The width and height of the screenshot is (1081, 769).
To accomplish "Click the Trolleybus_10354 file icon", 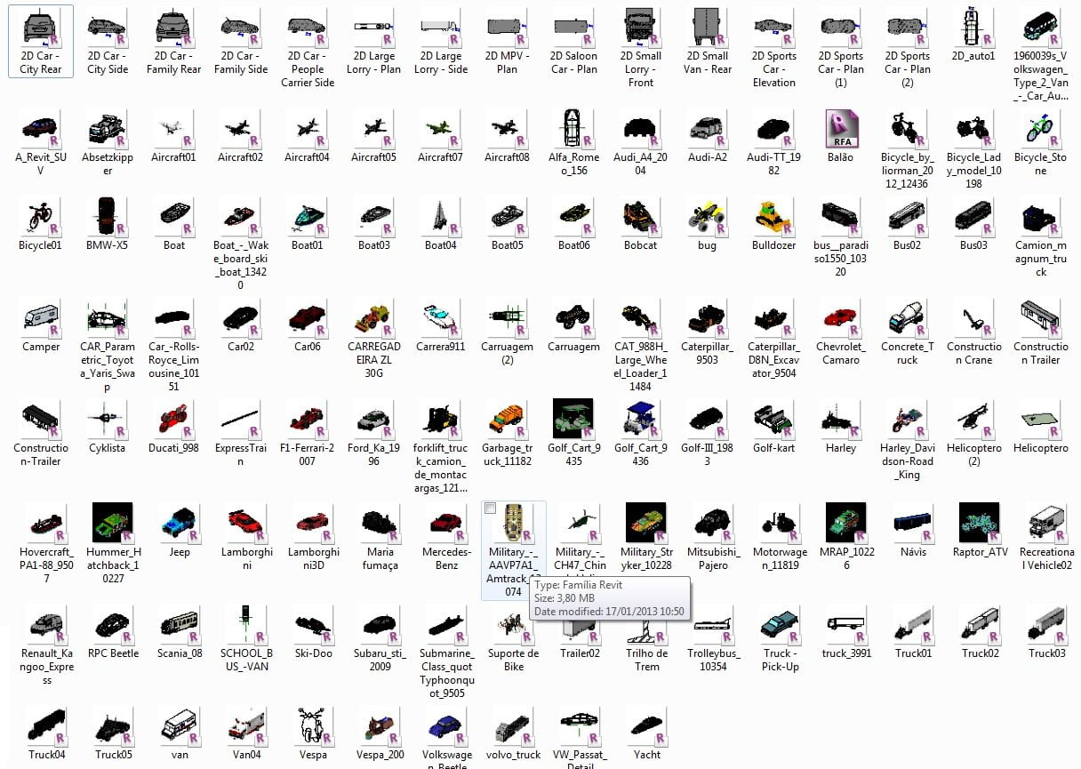I will coord(713,624).
